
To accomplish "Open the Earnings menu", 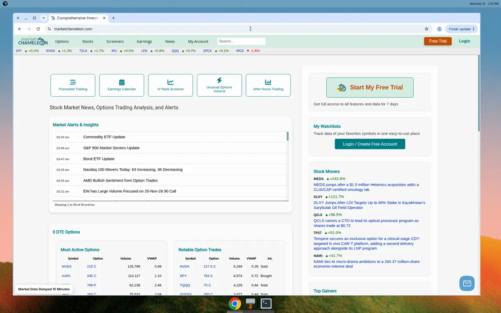I will point(144,41).
